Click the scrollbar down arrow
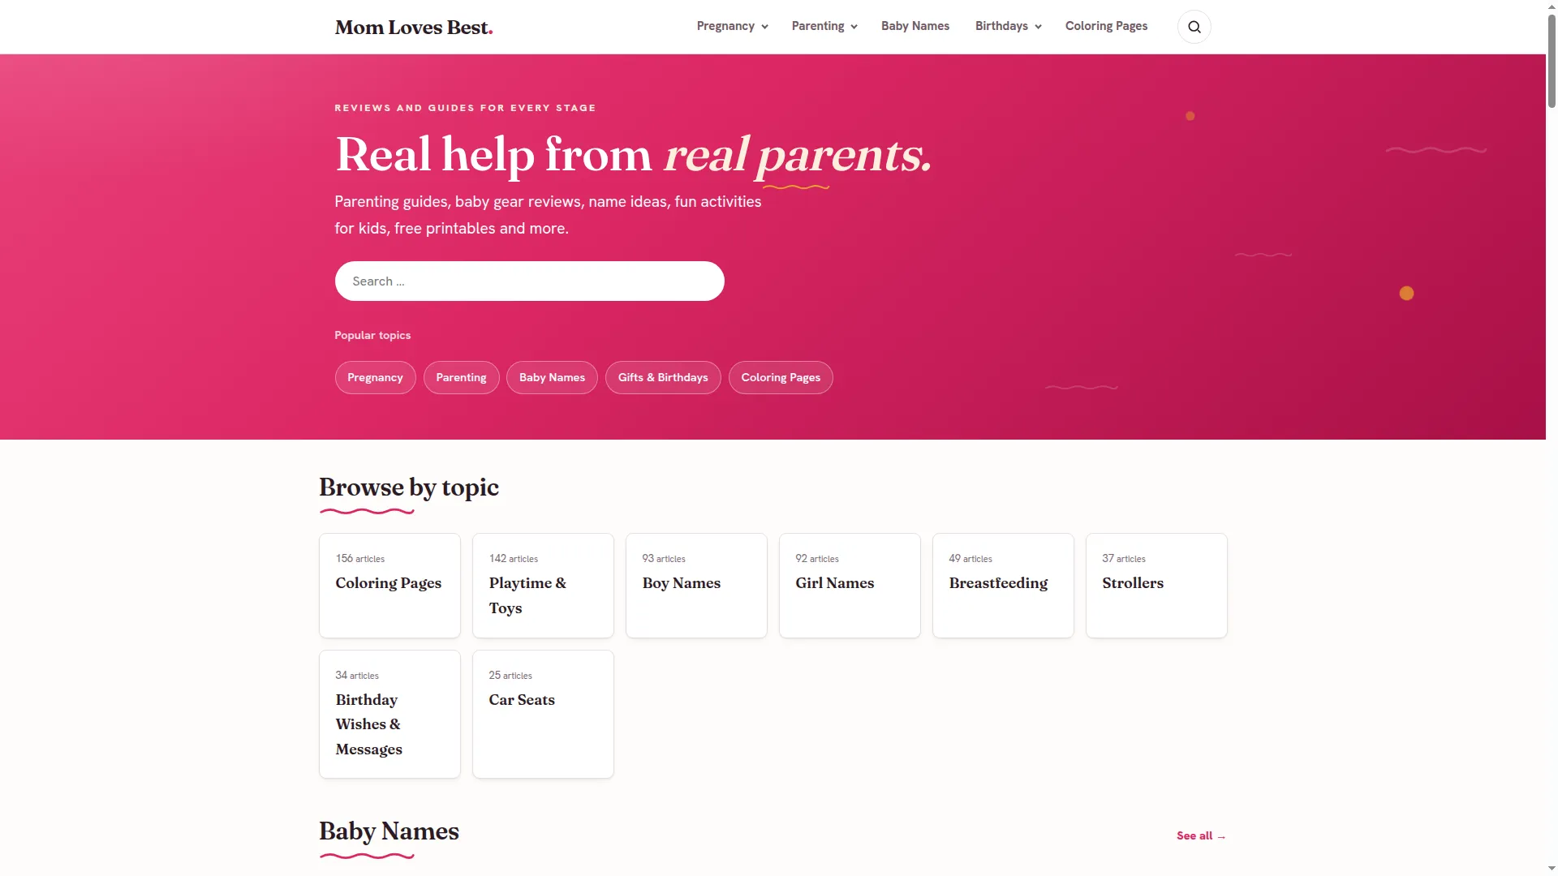Image resolution: width=1558 pixels, height=876 pixels. (x=1552, y=870)
